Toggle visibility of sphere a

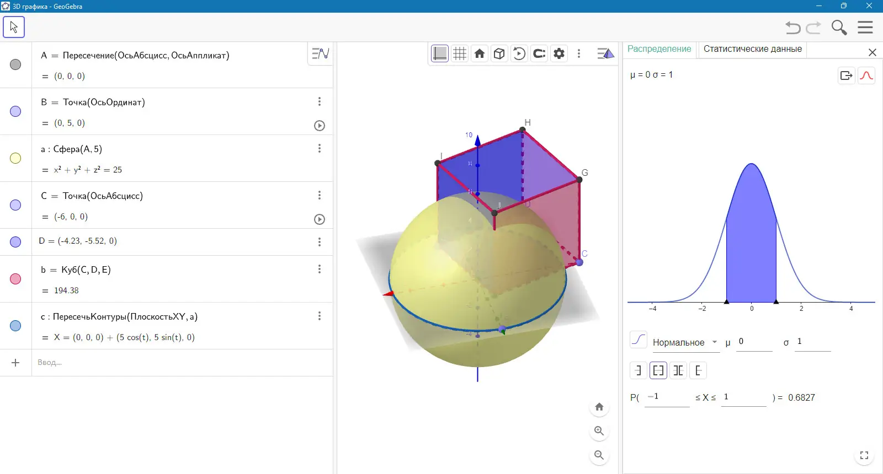coord(15,158)
